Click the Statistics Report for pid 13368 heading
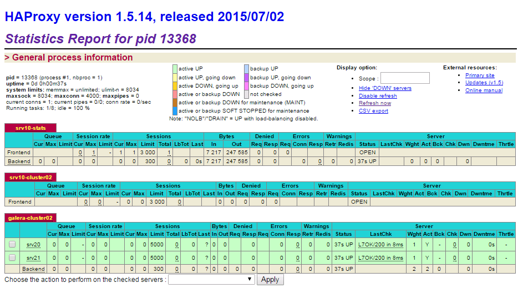 (x=100, y=39)
